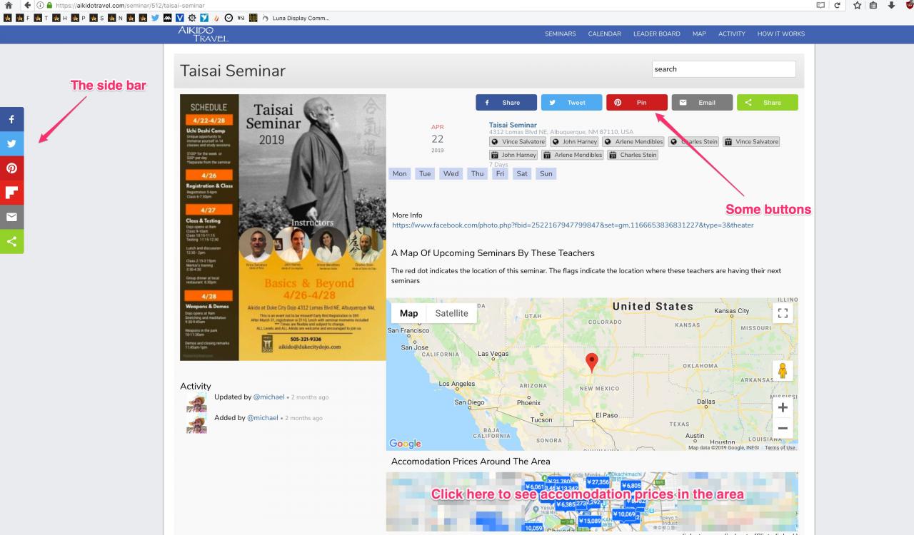
Task: Click the green share icon in sidebar
Action: pos(11,241)
